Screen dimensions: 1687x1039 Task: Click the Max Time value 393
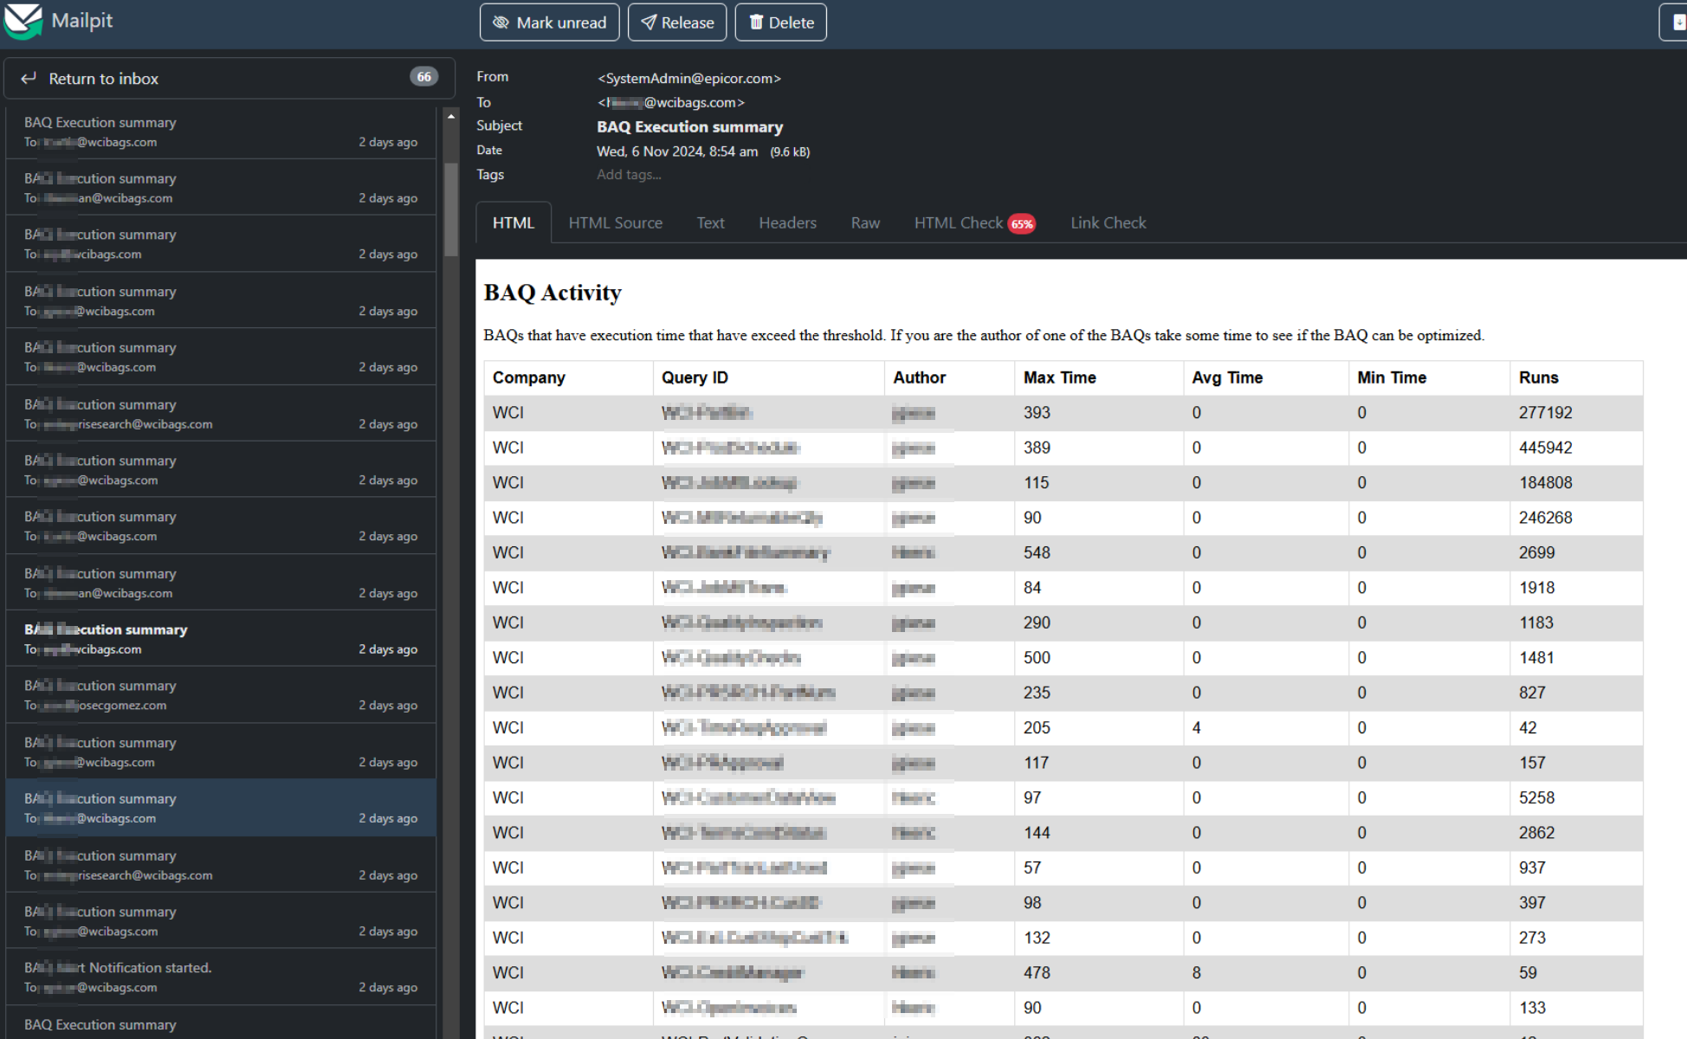(1037, 413)
